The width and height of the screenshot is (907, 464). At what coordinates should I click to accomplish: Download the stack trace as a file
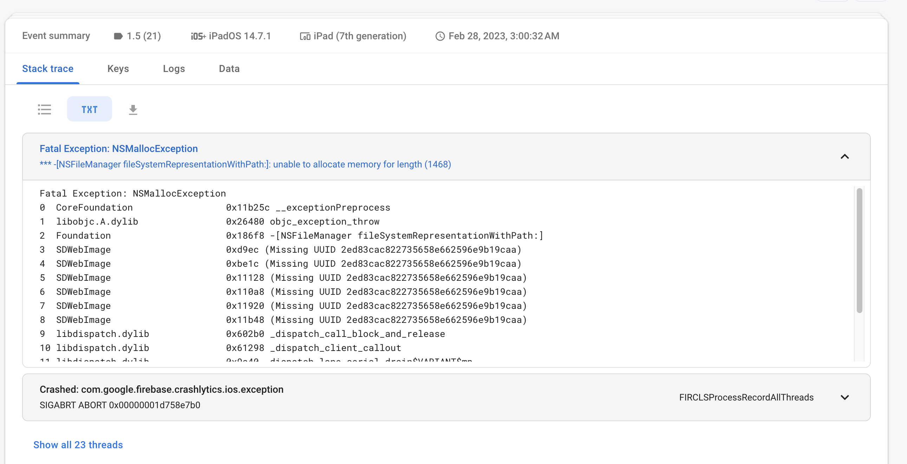pos(133,109)
